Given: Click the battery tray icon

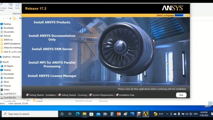Looking at the screenshot, I should (183, 114).
